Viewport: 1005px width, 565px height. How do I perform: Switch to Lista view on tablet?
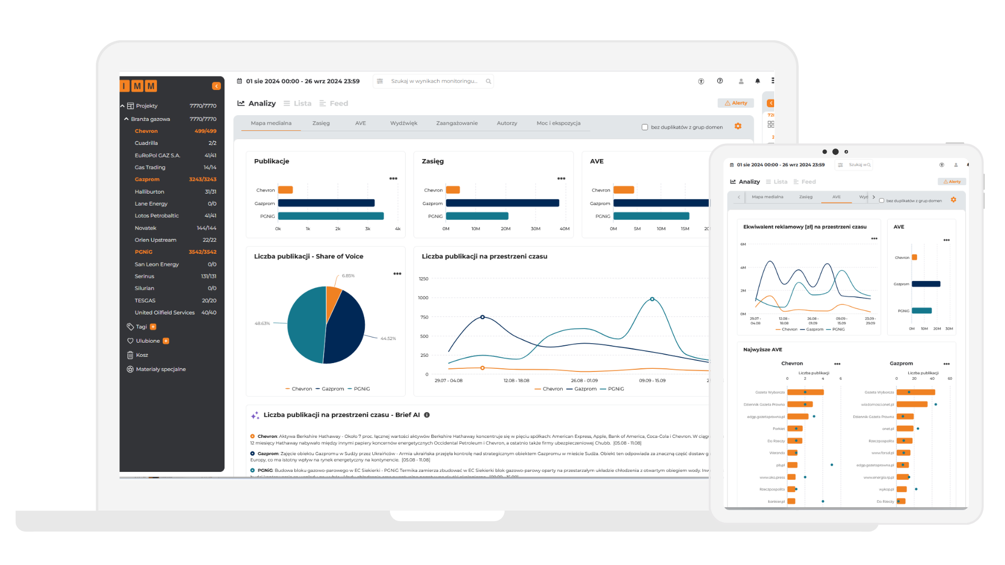(776, 182)
